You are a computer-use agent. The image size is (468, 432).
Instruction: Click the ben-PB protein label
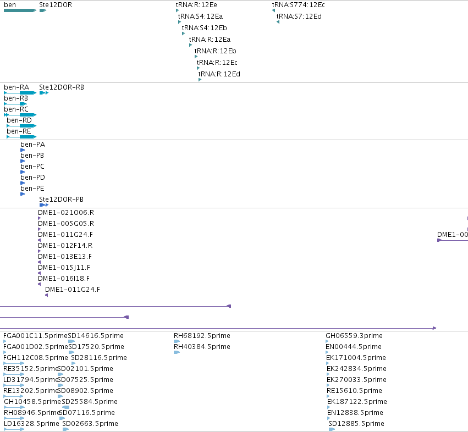point(32,156)
